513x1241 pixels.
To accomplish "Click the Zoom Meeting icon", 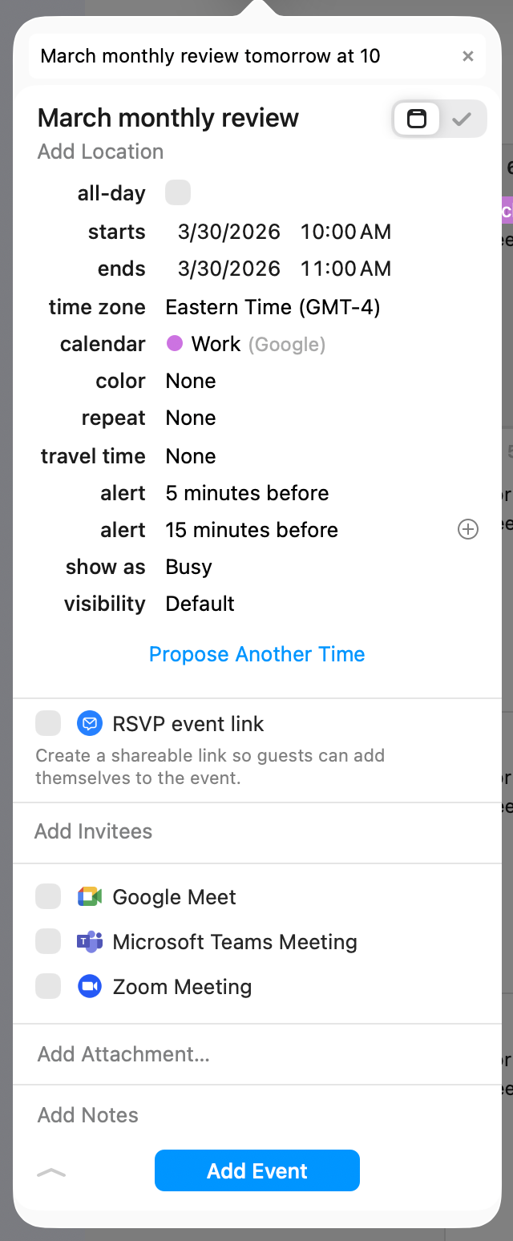I will (90, 987).
